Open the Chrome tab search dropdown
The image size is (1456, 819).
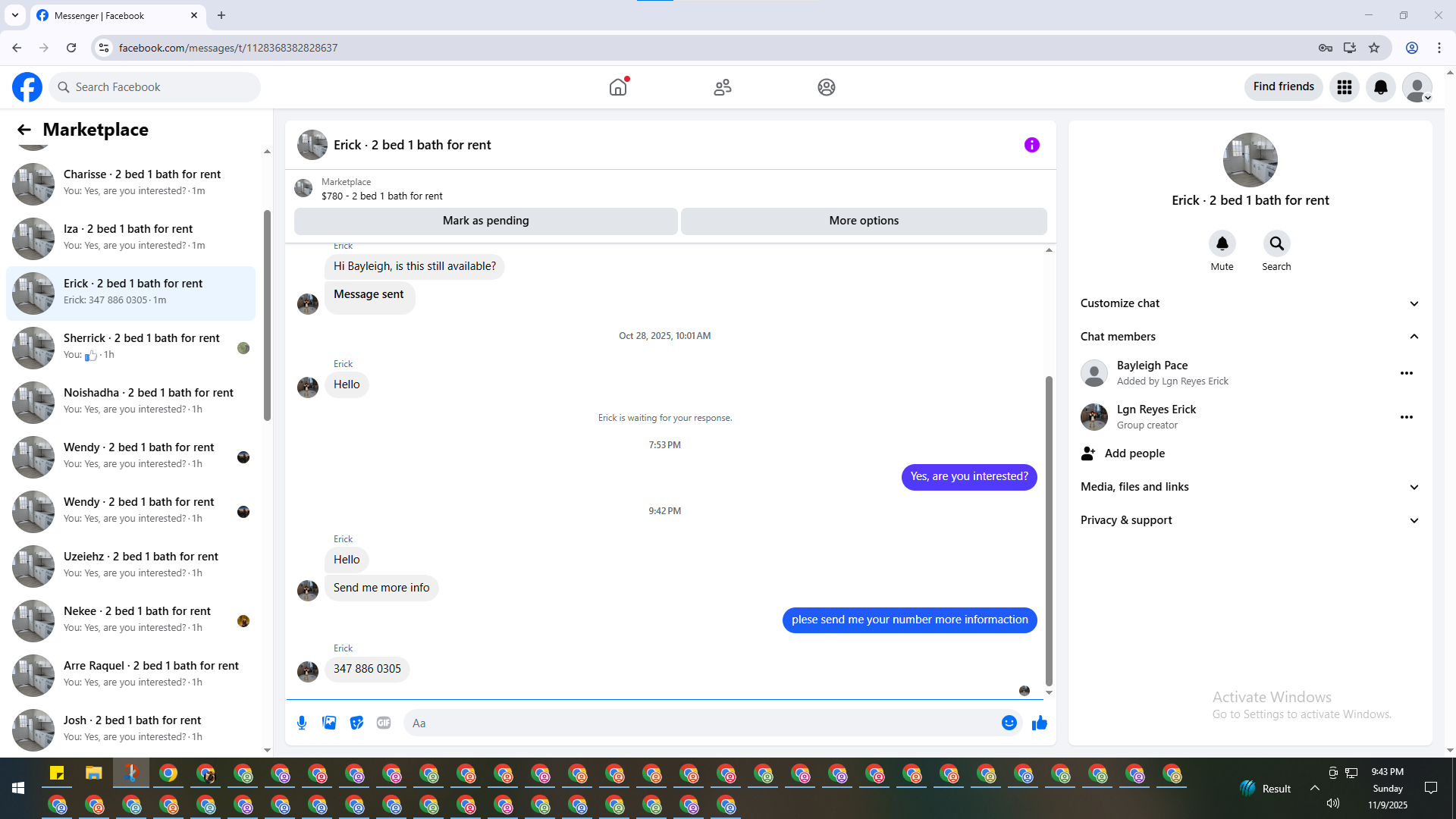pyautogui.click(x=15, y=15)
